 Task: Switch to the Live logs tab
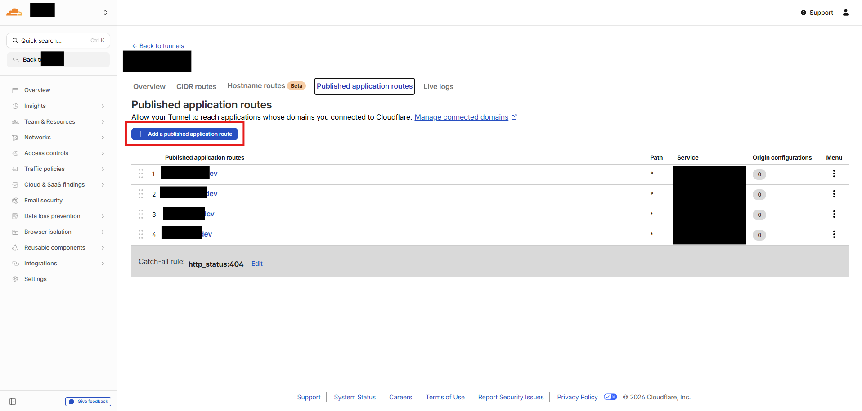[438, 86]
